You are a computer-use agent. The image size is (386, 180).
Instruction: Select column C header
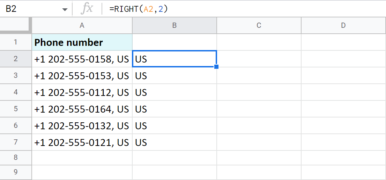[259, 25]
